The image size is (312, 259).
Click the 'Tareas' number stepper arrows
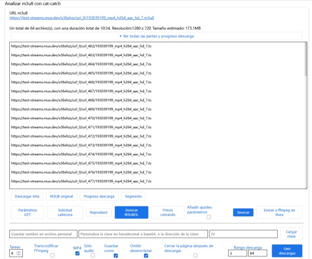(x=19, y=254)
